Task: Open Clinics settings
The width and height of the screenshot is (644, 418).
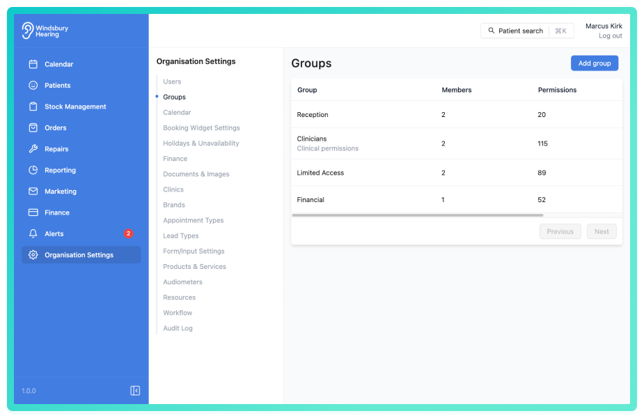Action: pyautogui.click(x=173, y=189)
